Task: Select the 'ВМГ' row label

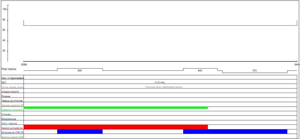Action: [x=4, y=82]
